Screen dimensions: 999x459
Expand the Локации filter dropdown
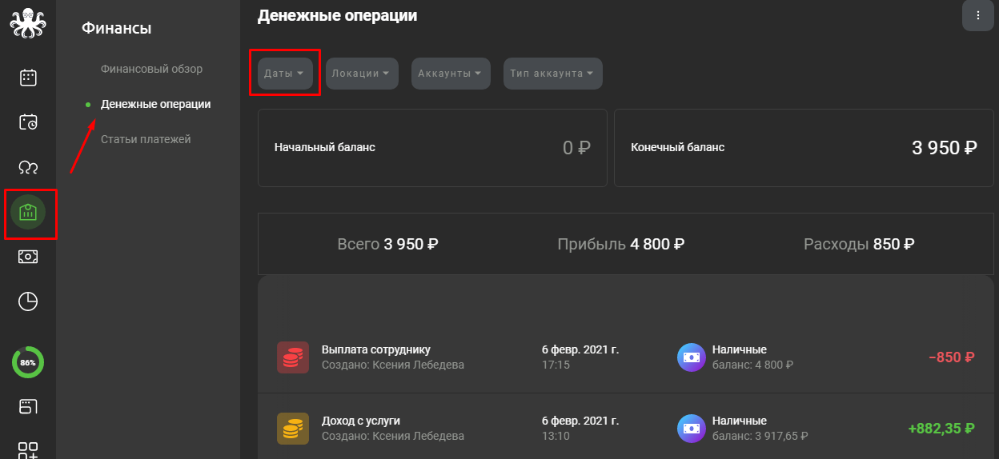tap(362, 73)
